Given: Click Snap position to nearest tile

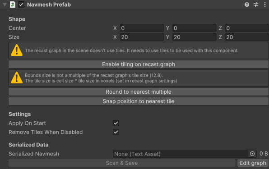Looking at the screenshot, I should coord(139,101).
